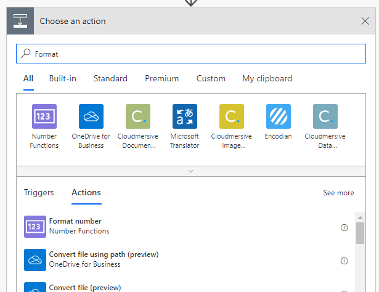Image resolution: width=379 pixels, height=292 pixels.
Task: Select the OneDrive for Business connector icon
Action: (x=91, y=116)
